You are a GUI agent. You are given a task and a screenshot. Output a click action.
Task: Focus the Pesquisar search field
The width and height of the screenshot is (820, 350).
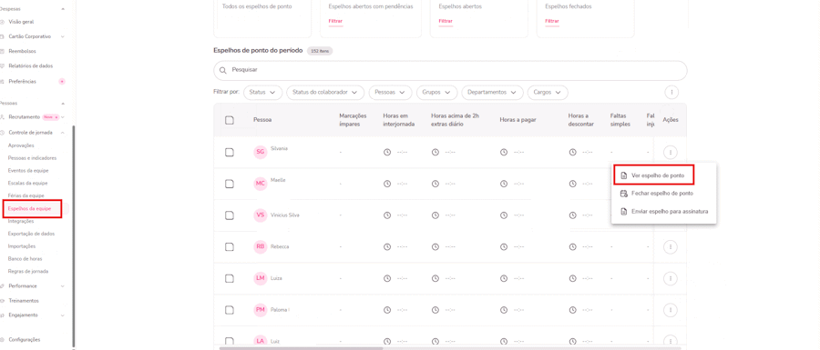[450, 70]
